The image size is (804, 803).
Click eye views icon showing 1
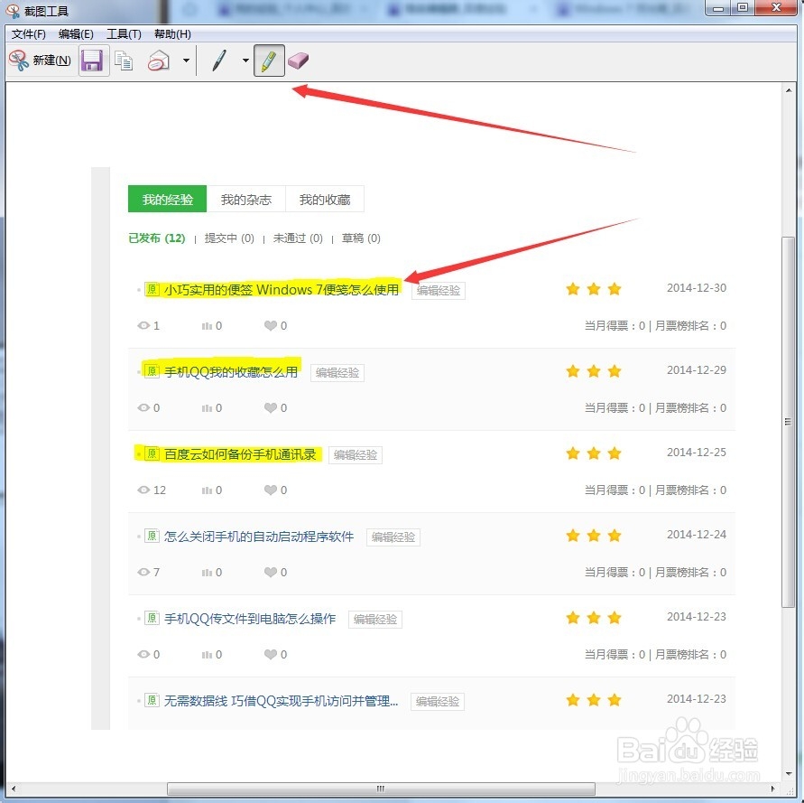(143, 325)
